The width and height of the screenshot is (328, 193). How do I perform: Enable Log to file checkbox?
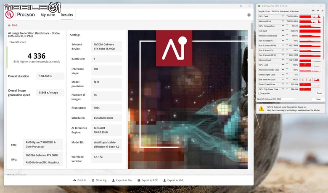coord(259,93)
